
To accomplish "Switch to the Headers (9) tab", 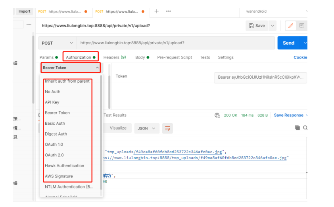I will tap(115, 57).
